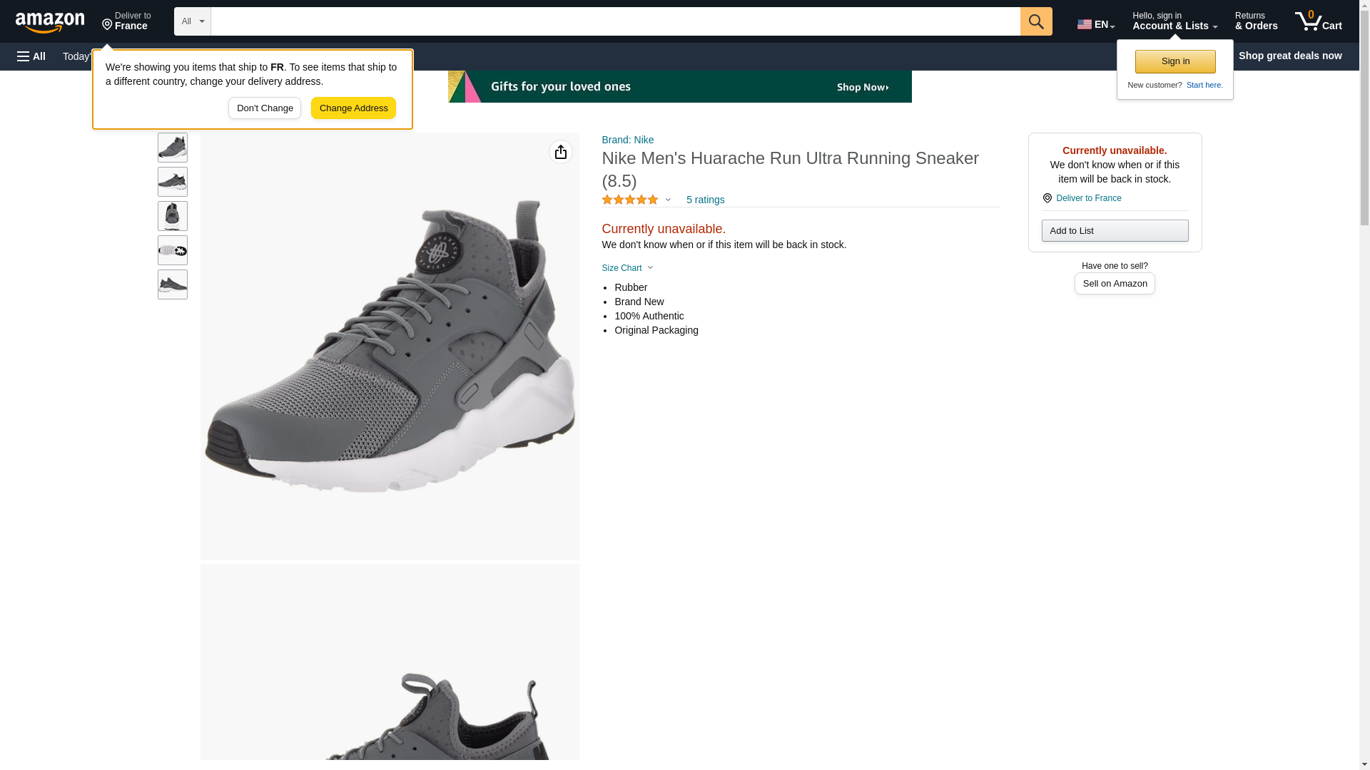Click the Don't Change button

[265, 108]
